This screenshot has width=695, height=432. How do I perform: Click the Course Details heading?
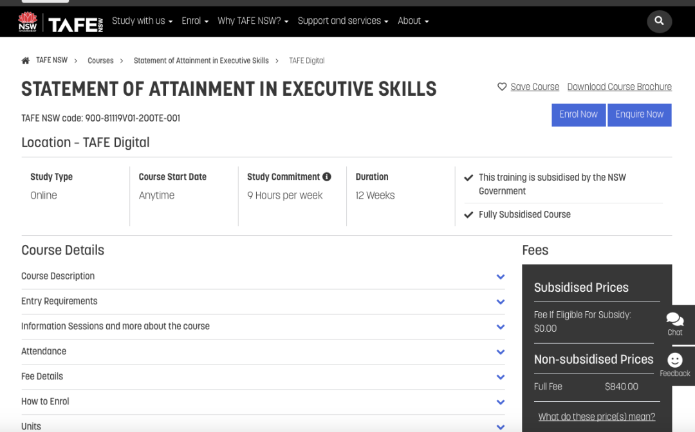[x=63, y=250]
